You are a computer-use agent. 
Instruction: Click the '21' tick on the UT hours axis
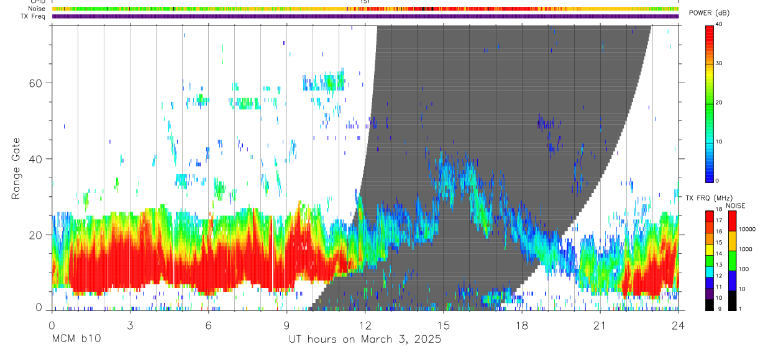pyautogui.click(x=600, y=325)
